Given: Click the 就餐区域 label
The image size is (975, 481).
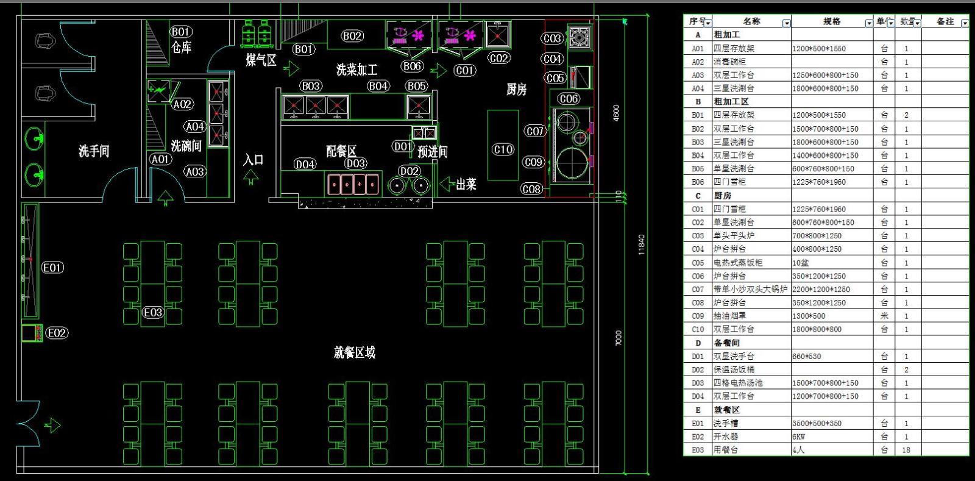Looking at the screenshot, I should pyautogui.click(x=355, y=352).
